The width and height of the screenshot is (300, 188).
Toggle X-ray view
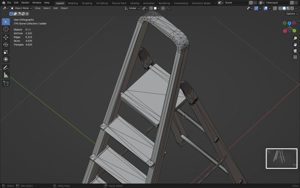click(x=274, y=8)
